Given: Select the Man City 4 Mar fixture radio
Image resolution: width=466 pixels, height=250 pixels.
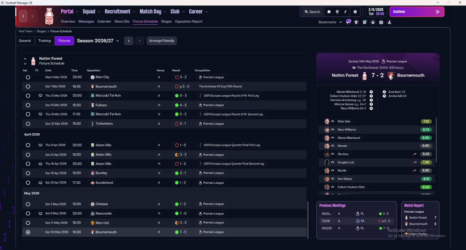Looking at the screenshot, I should click(x=28, y=77).
